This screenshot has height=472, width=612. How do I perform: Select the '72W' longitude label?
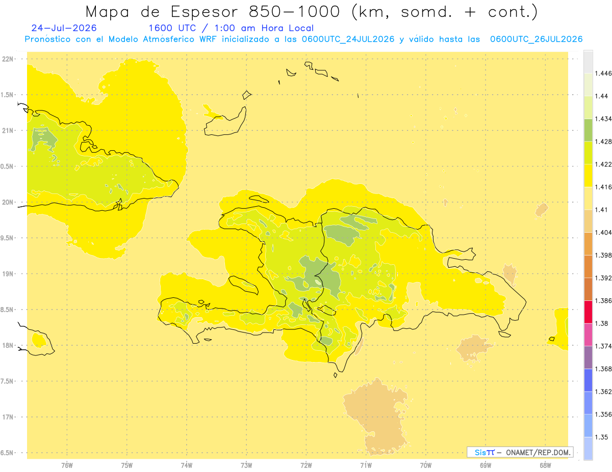(x=306, y=465)
